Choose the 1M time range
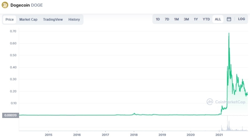 pyautogui.click(x=176, y=19)
